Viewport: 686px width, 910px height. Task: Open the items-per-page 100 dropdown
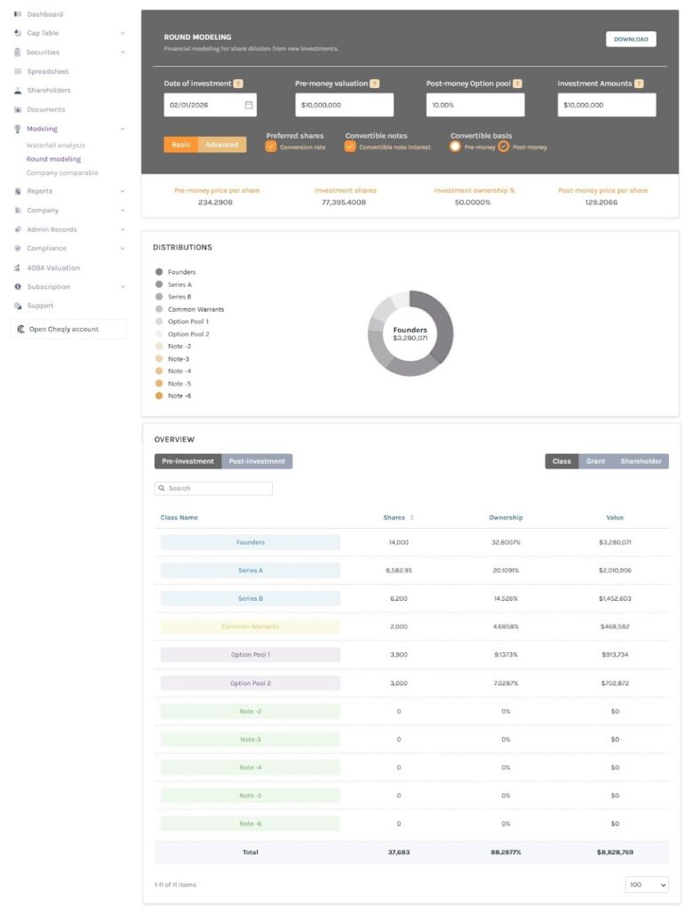646,885
